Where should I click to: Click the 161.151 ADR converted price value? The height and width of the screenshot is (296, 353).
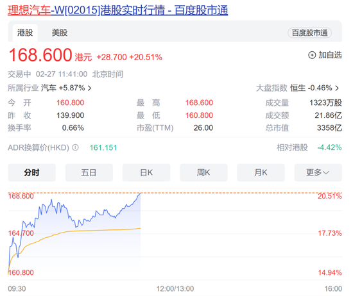103,147
